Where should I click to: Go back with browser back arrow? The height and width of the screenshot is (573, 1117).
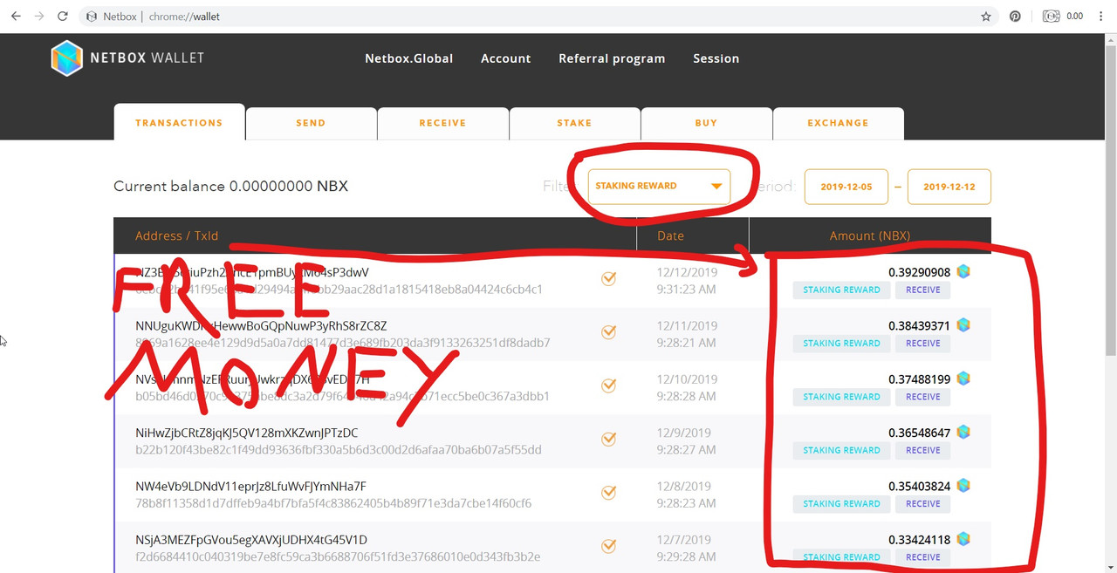[16, 17]
